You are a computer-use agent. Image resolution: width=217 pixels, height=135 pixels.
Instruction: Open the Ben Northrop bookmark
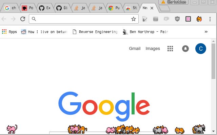(145, 32)
